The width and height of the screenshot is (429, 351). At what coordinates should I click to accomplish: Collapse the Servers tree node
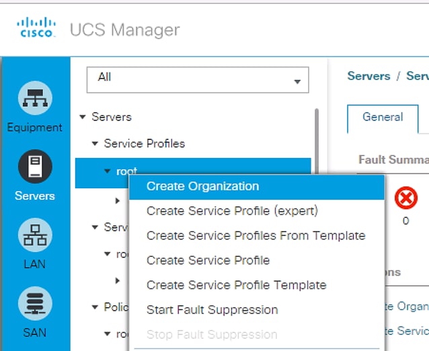point(82,117)
